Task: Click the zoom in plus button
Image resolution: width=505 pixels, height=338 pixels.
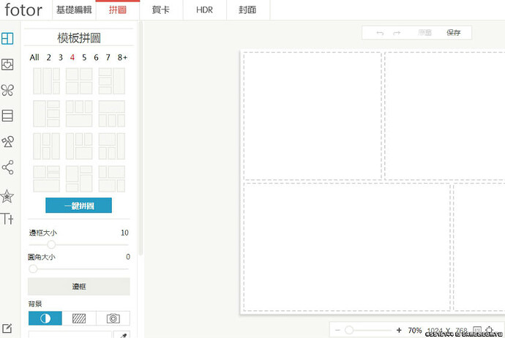Action: [x=399, y=331]
